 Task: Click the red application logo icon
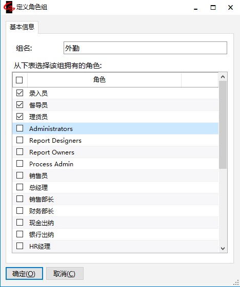(x=9, y=7)
